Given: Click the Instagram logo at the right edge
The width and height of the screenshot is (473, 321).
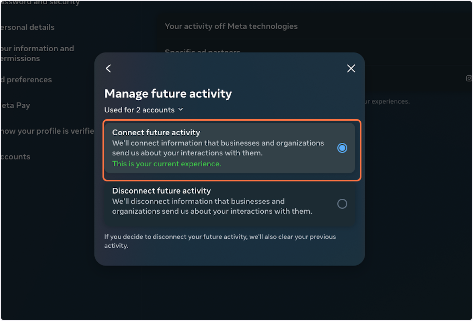Looking at the screenshot, I should (469, 78).
